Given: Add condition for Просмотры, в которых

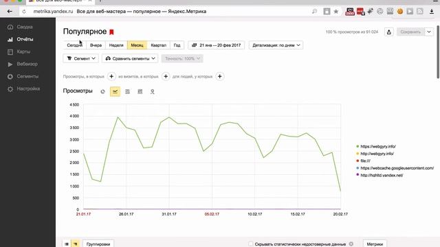Looking at the screenshot, I should point(111,76).
